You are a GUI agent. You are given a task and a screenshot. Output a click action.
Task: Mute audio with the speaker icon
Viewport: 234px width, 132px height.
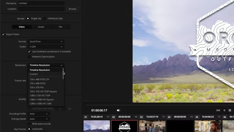pyautogui.click(x=118, y=110)
